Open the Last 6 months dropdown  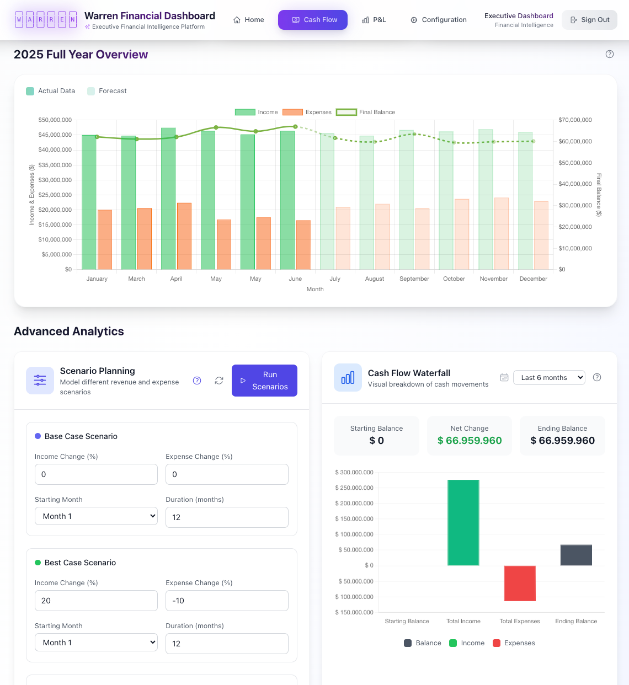pyautogui.click(x=549, y=377)
